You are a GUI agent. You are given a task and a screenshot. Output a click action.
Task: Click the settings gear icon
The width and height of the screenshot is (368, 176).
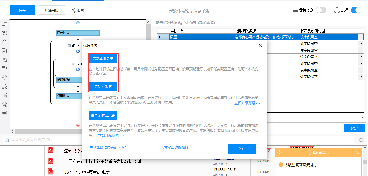pos(74,10)
